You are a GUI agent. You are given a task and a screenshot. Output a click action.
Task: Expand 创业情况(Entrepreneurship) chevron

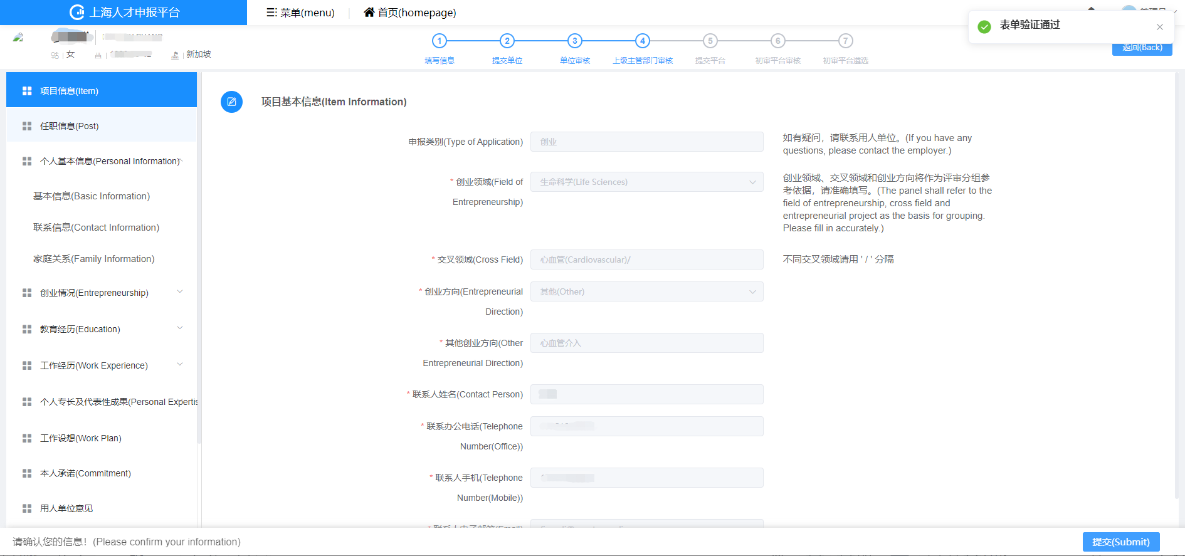coord(180,291)
